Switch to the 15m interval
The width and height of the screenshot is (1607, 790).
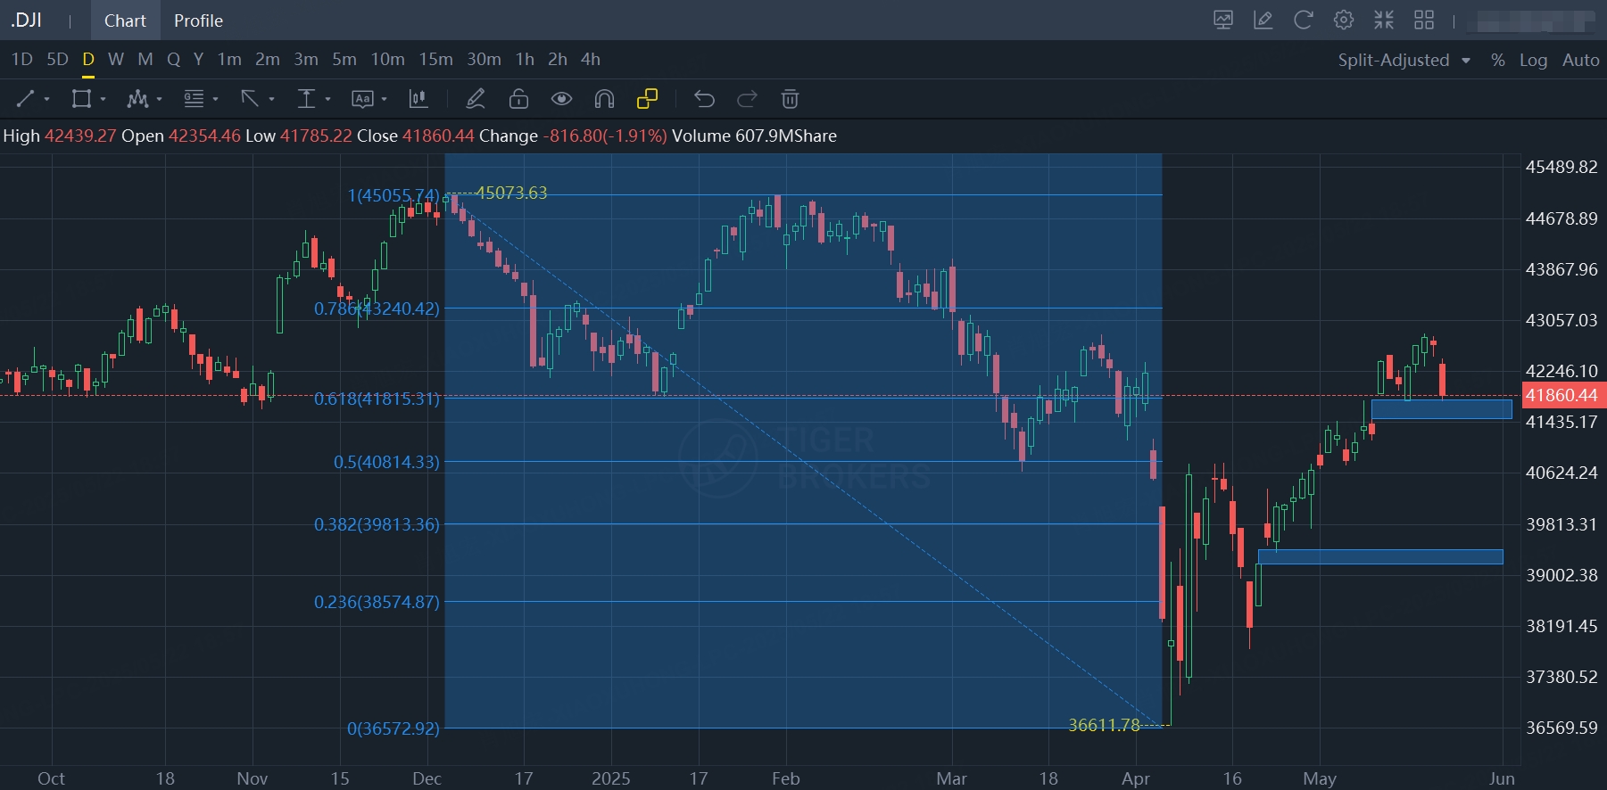point(435,60)
